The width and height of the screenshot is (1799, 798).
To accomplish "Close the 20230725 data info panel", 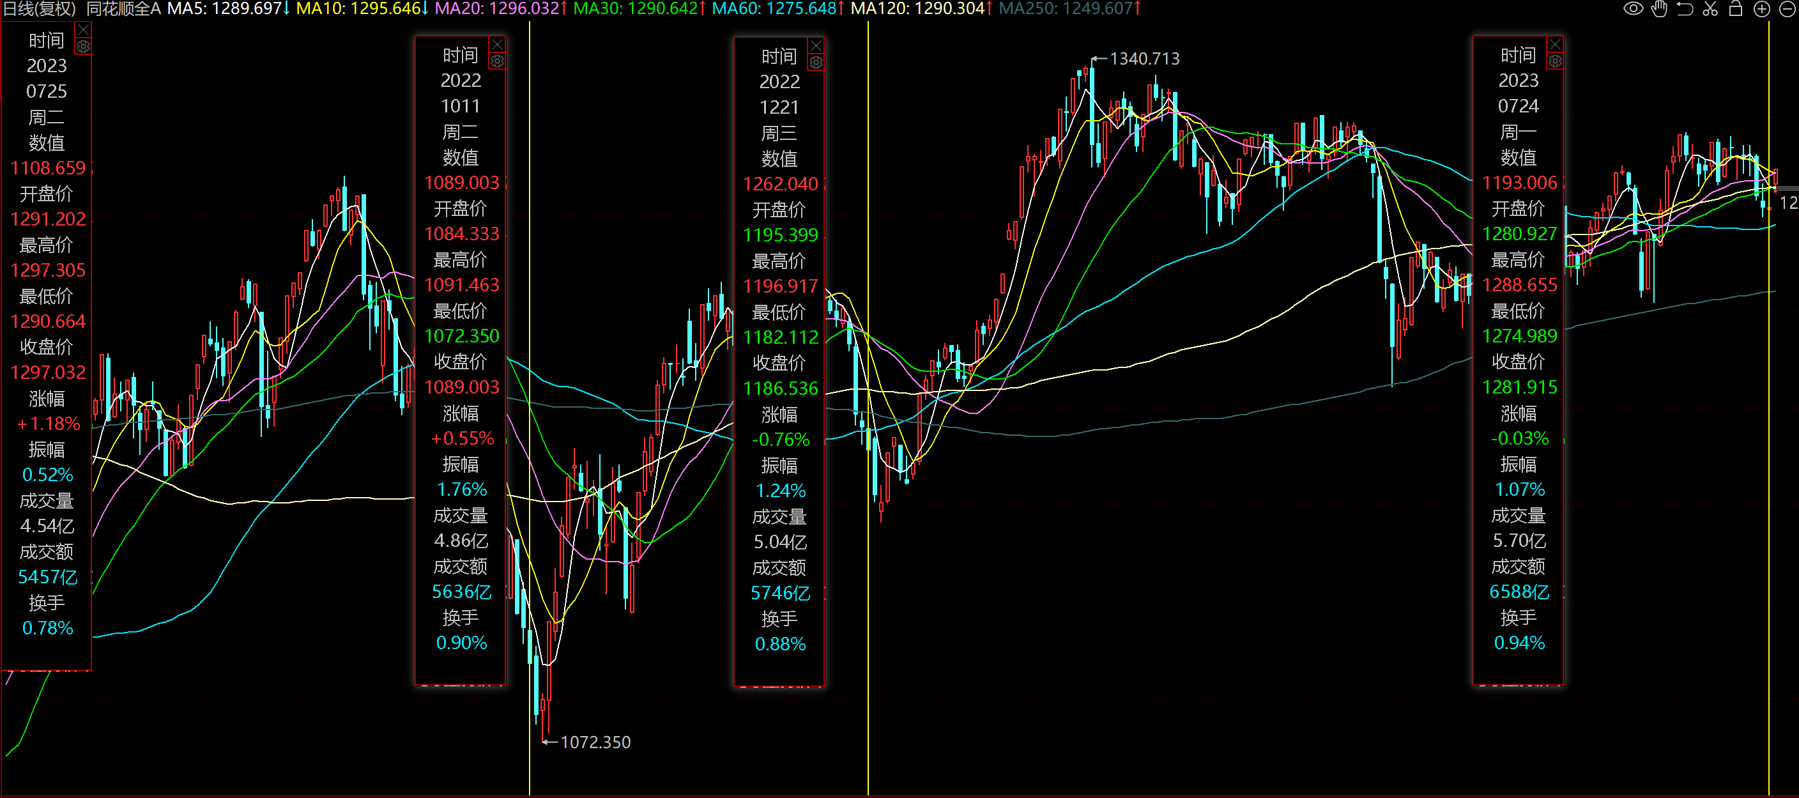I will pyautogui.click(x=83, y=30).
